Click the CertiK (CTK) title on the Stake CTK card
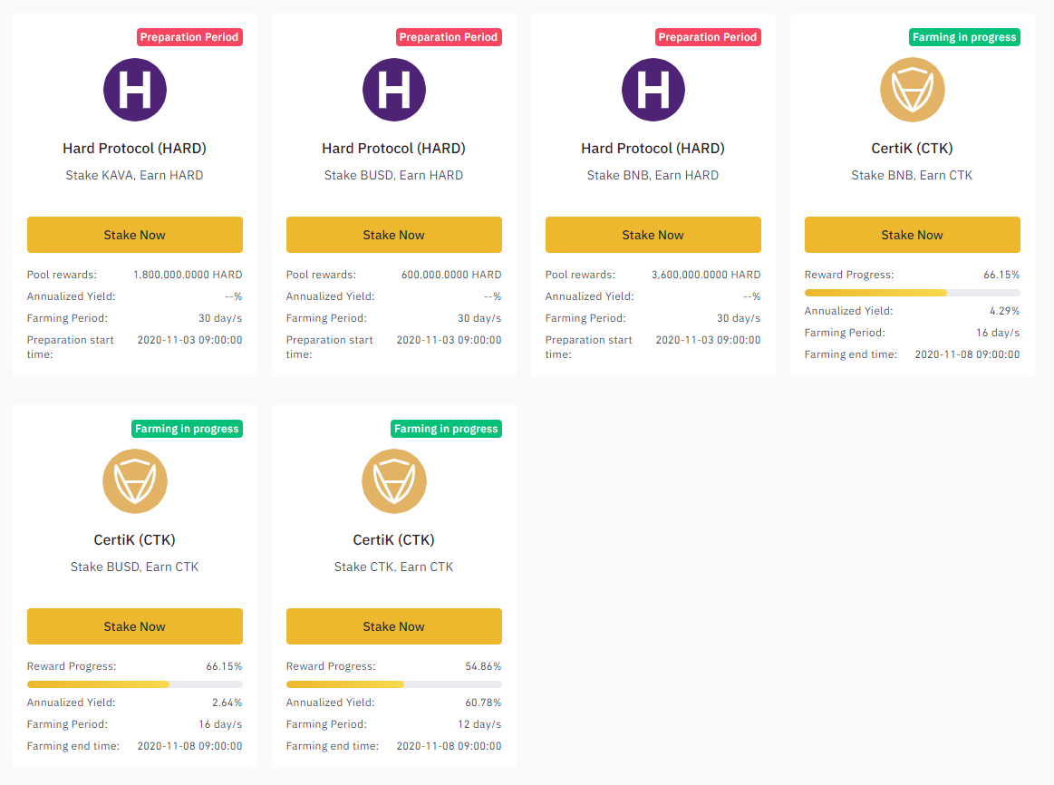 click(x=394, y=540)
